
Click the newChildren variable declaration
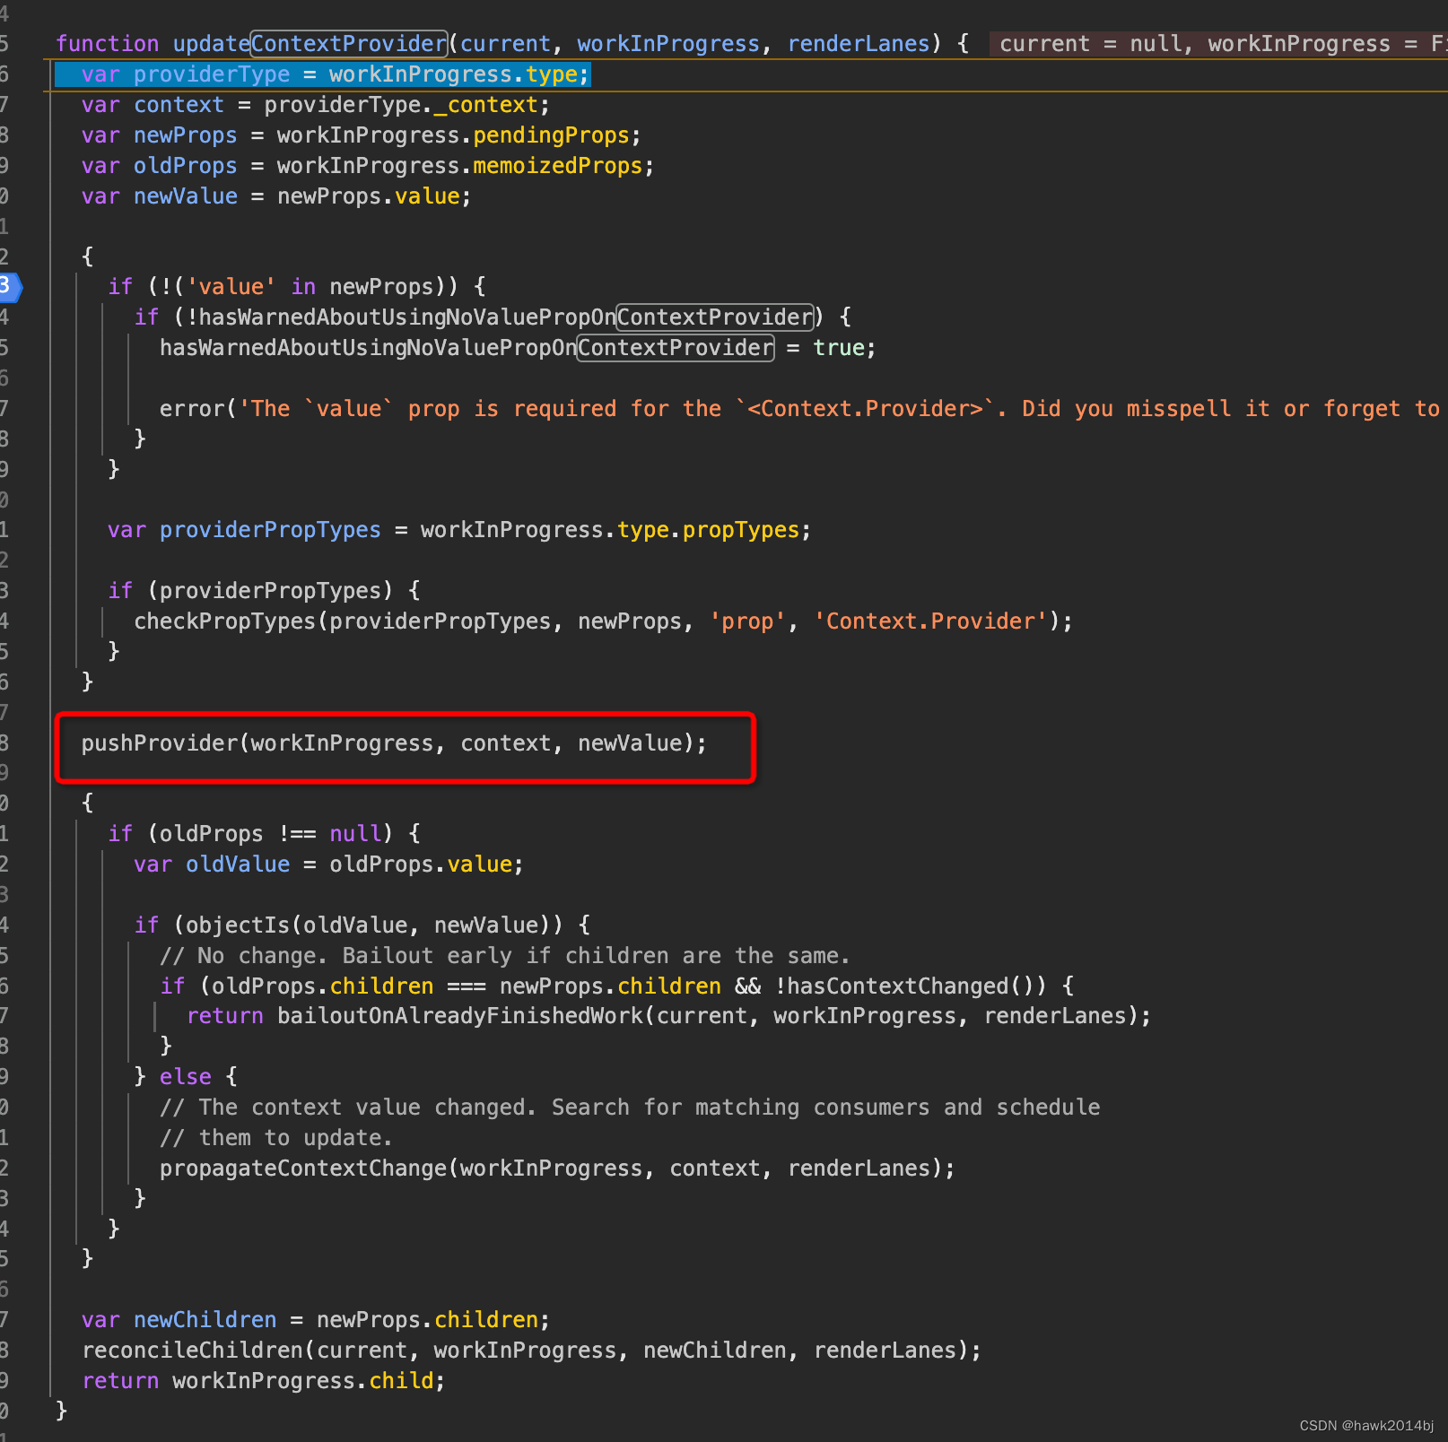point(205,1320)
